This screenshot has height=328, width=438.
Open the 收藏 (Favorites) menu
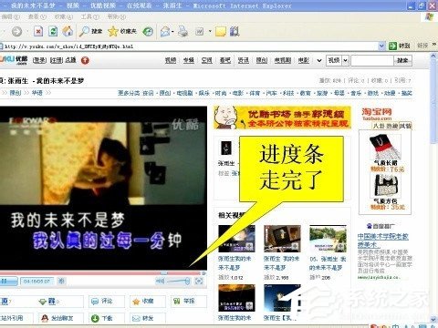pos(64,16)
